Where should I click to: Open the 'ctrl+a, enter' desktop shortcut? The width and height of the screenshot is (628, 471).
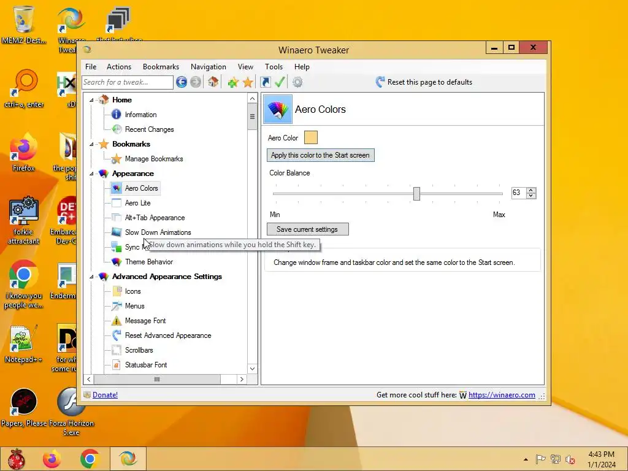click(x=24, y=88)
